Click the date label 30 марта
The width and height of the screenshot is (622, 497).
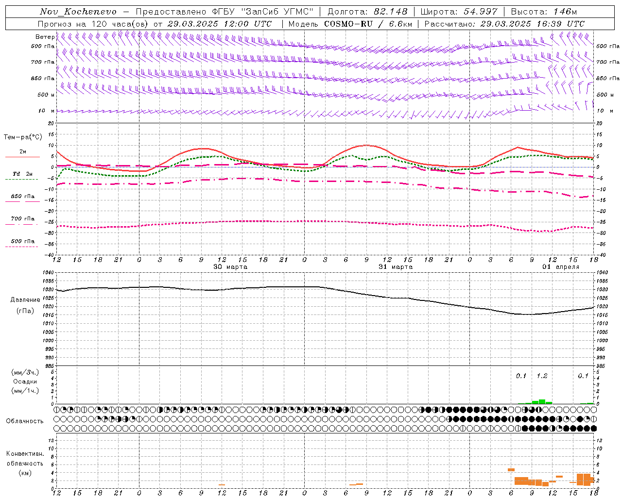pos(230,267)
